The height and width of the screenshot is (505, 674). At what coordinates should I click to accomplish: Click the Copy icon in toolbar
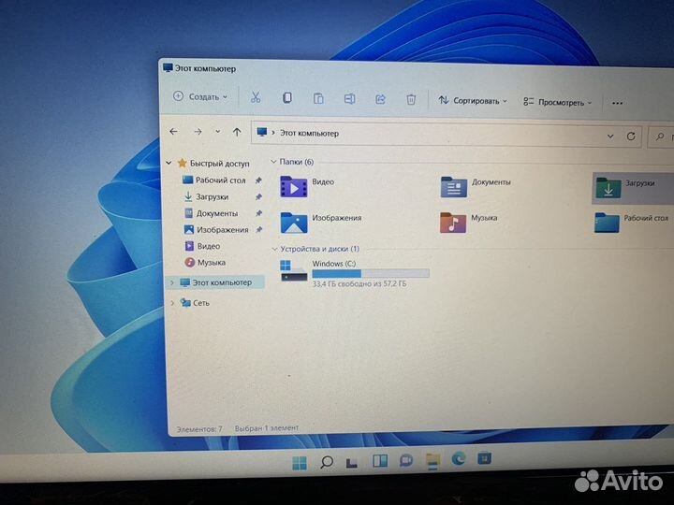(x=287, y=97)
